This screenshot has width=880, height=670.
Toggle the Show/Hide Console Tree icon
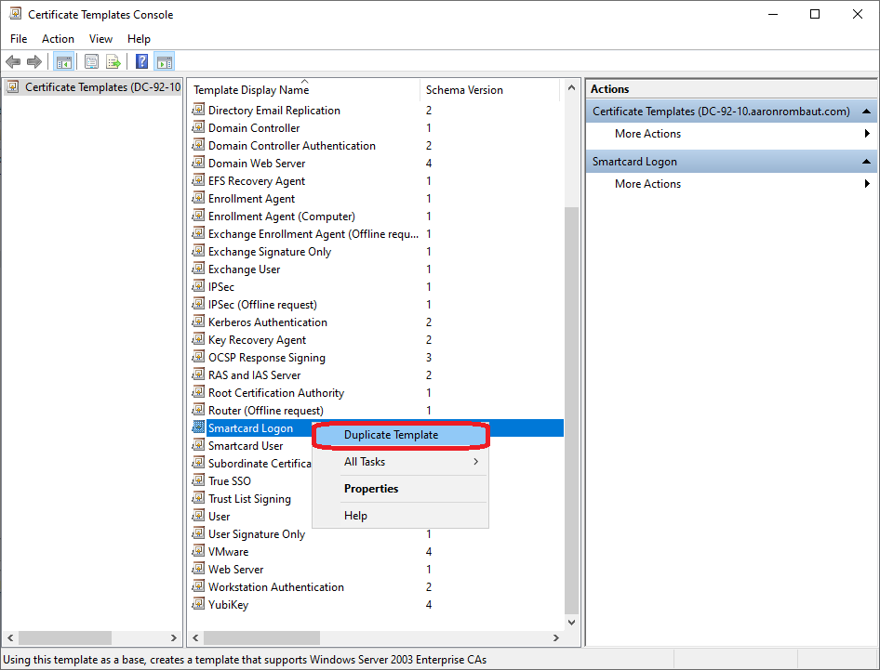64,62
